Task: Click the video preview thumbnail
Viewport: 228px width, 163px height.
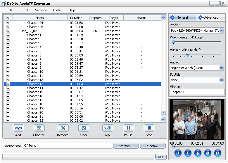Action: pyautogui.click(x=197, y=119)
